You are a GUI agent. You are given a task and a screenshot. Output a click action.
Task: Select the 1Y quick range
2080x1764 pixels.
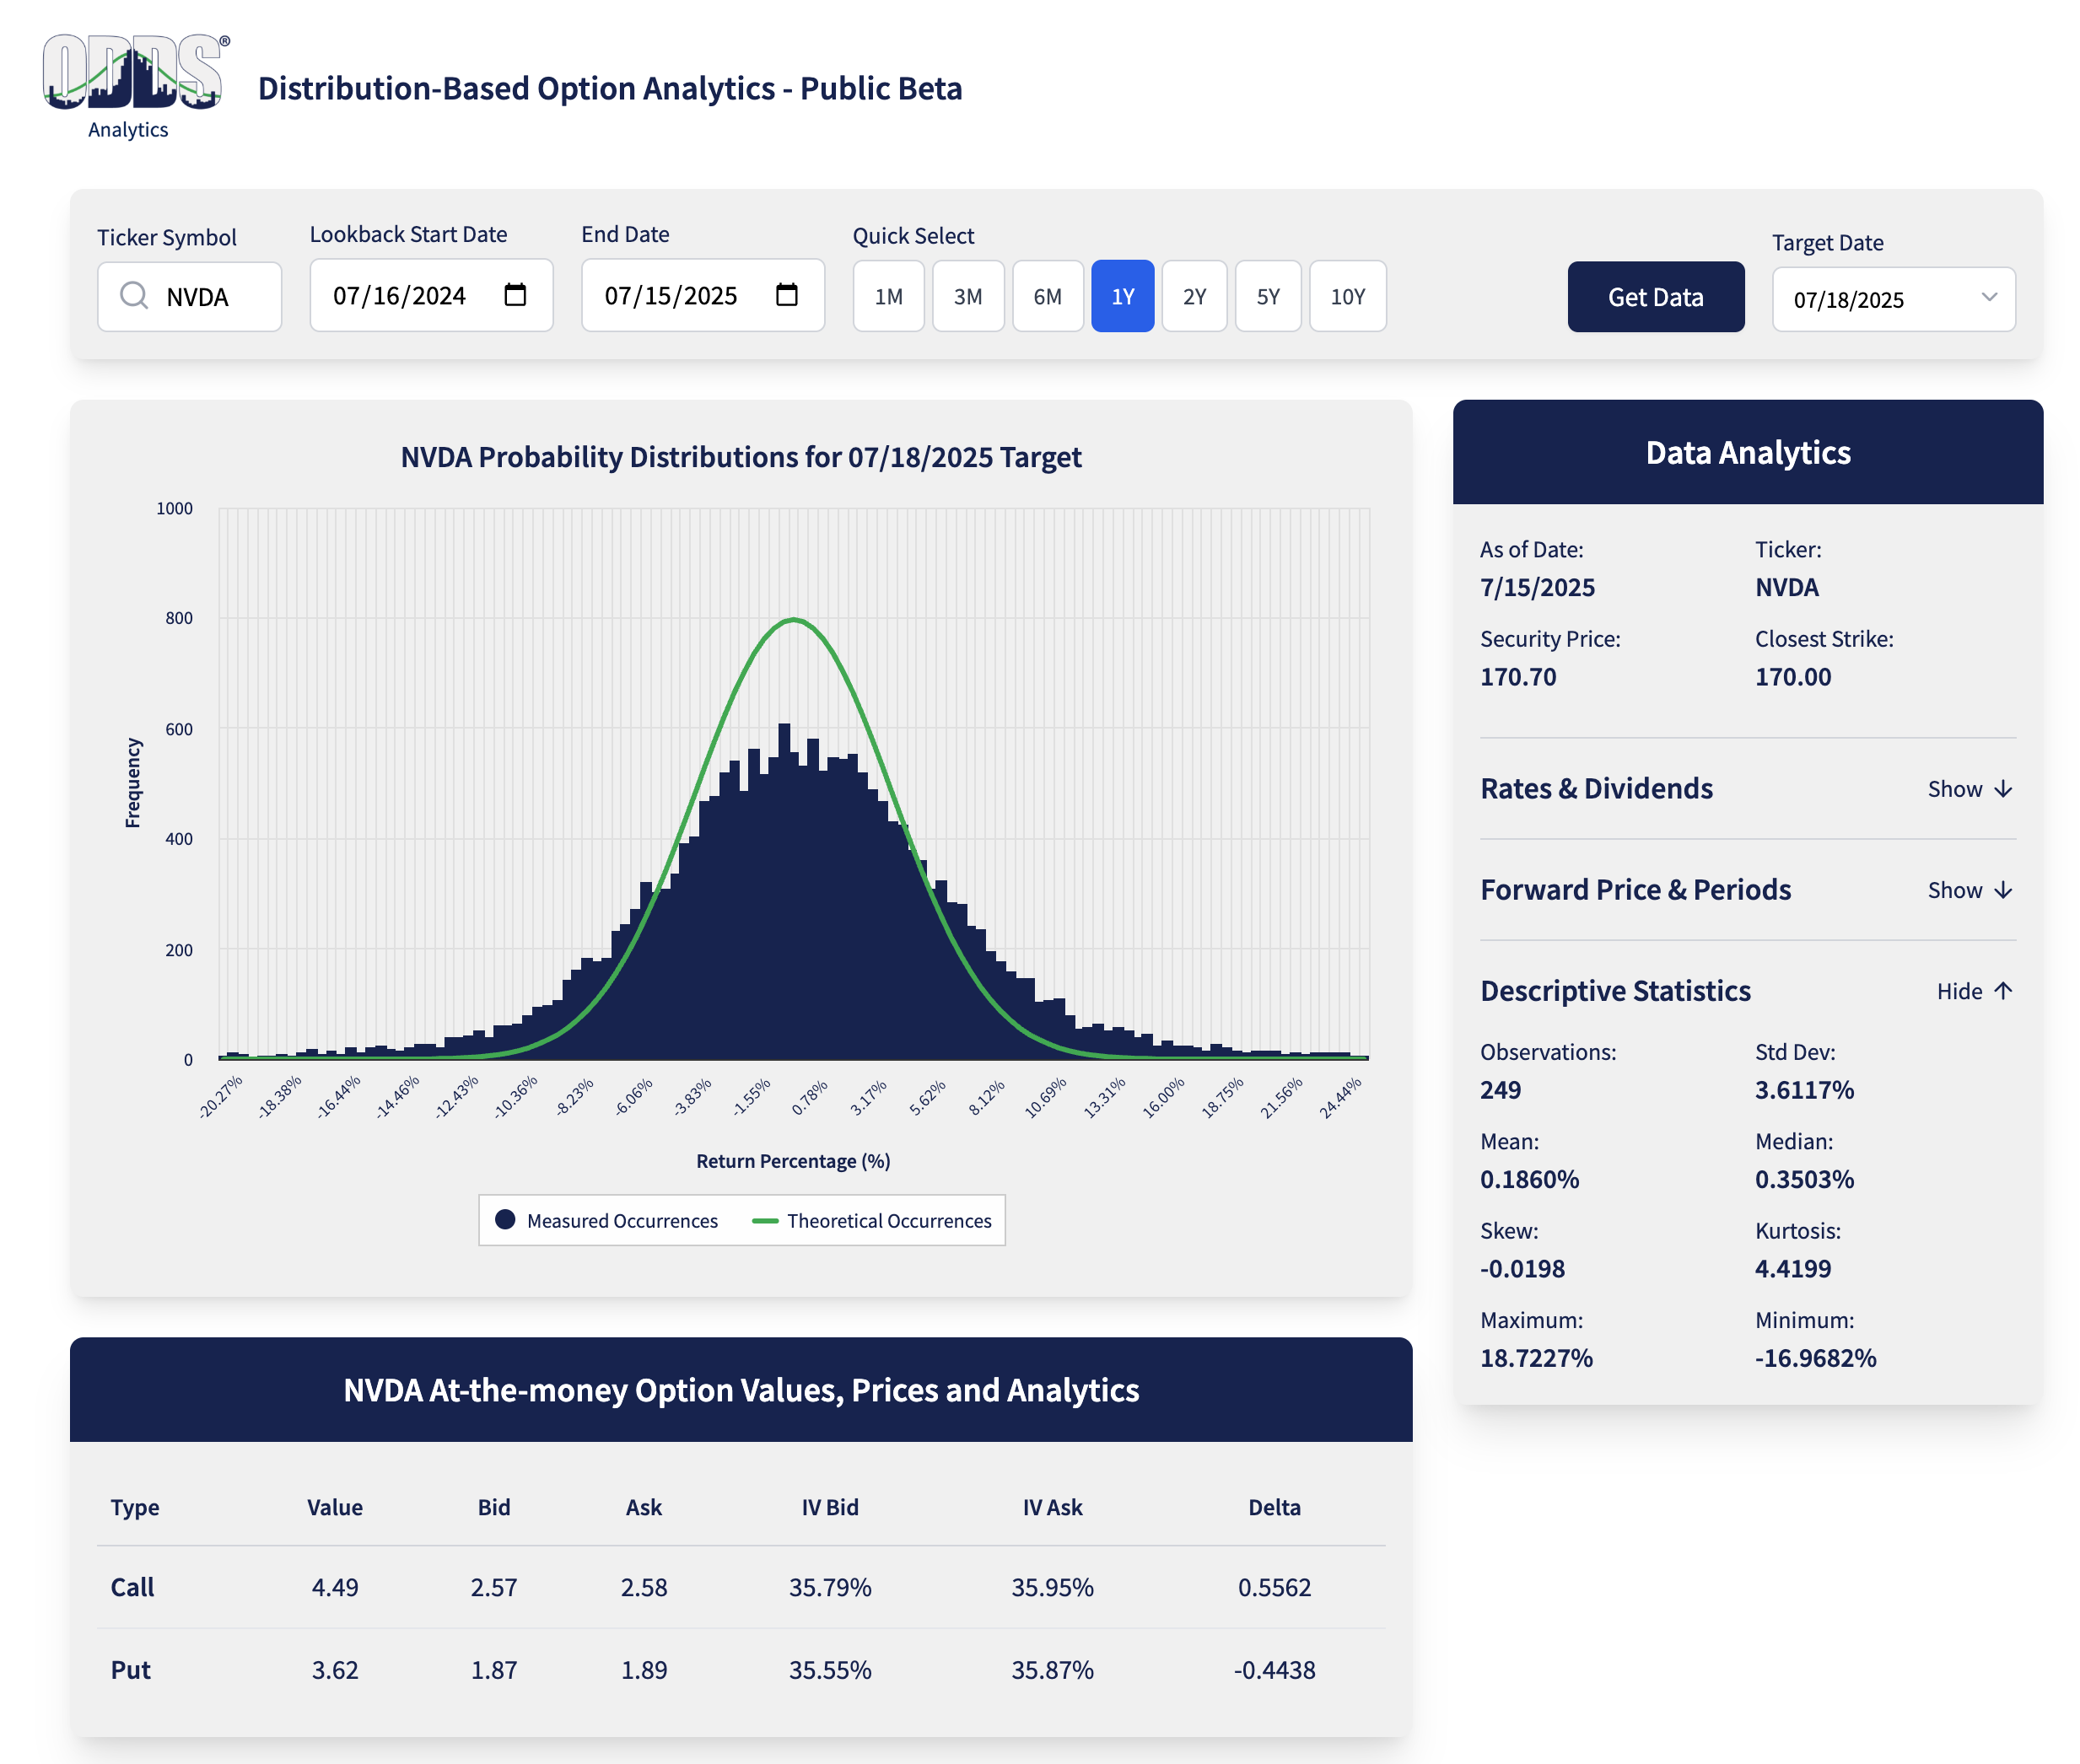pos(1123,296)
